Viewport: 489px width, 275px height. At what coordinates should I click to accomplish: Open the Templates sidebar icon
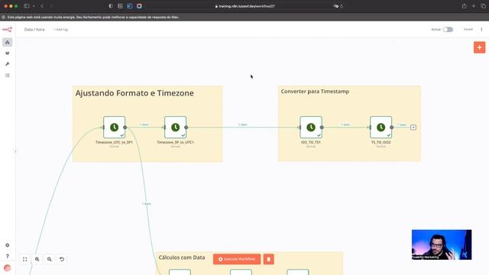pyautogui.click(x=8, y=53)
